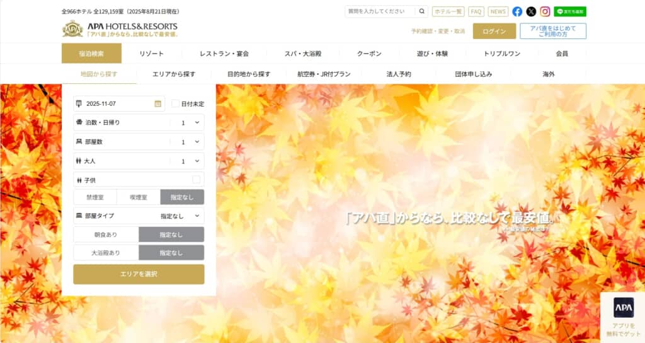
Task: Tick the 子供 checkbox
Action: point(197,180)
